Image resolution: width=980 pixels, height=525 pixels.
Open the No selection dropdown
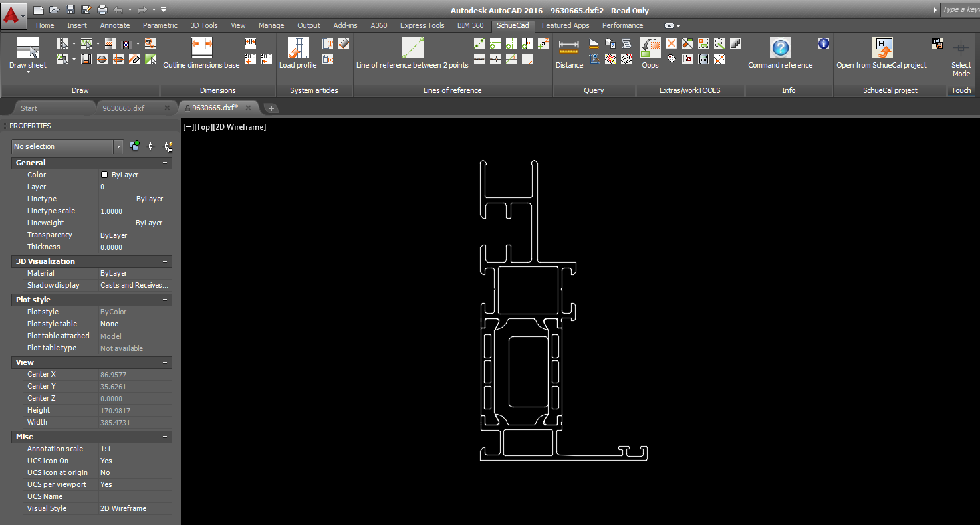118,146
